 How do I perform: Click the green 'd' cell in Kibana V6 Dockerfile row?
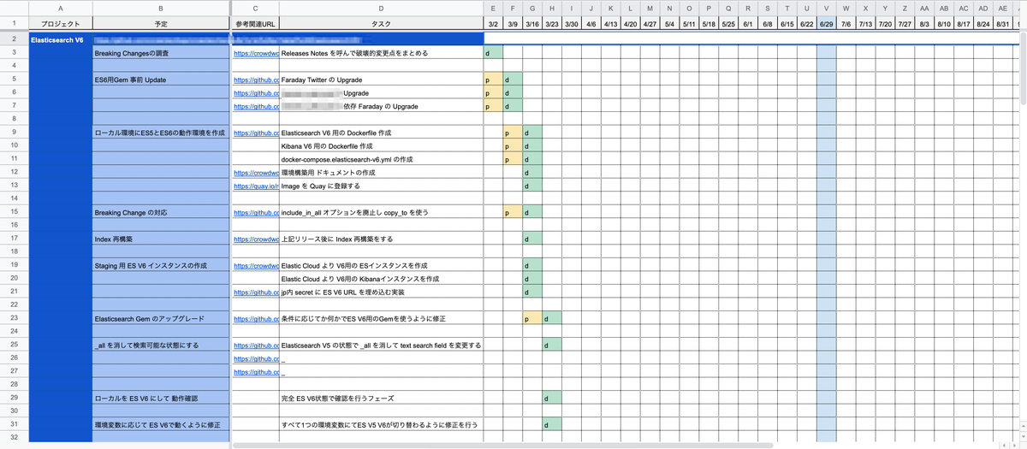(x=532, y=146)
